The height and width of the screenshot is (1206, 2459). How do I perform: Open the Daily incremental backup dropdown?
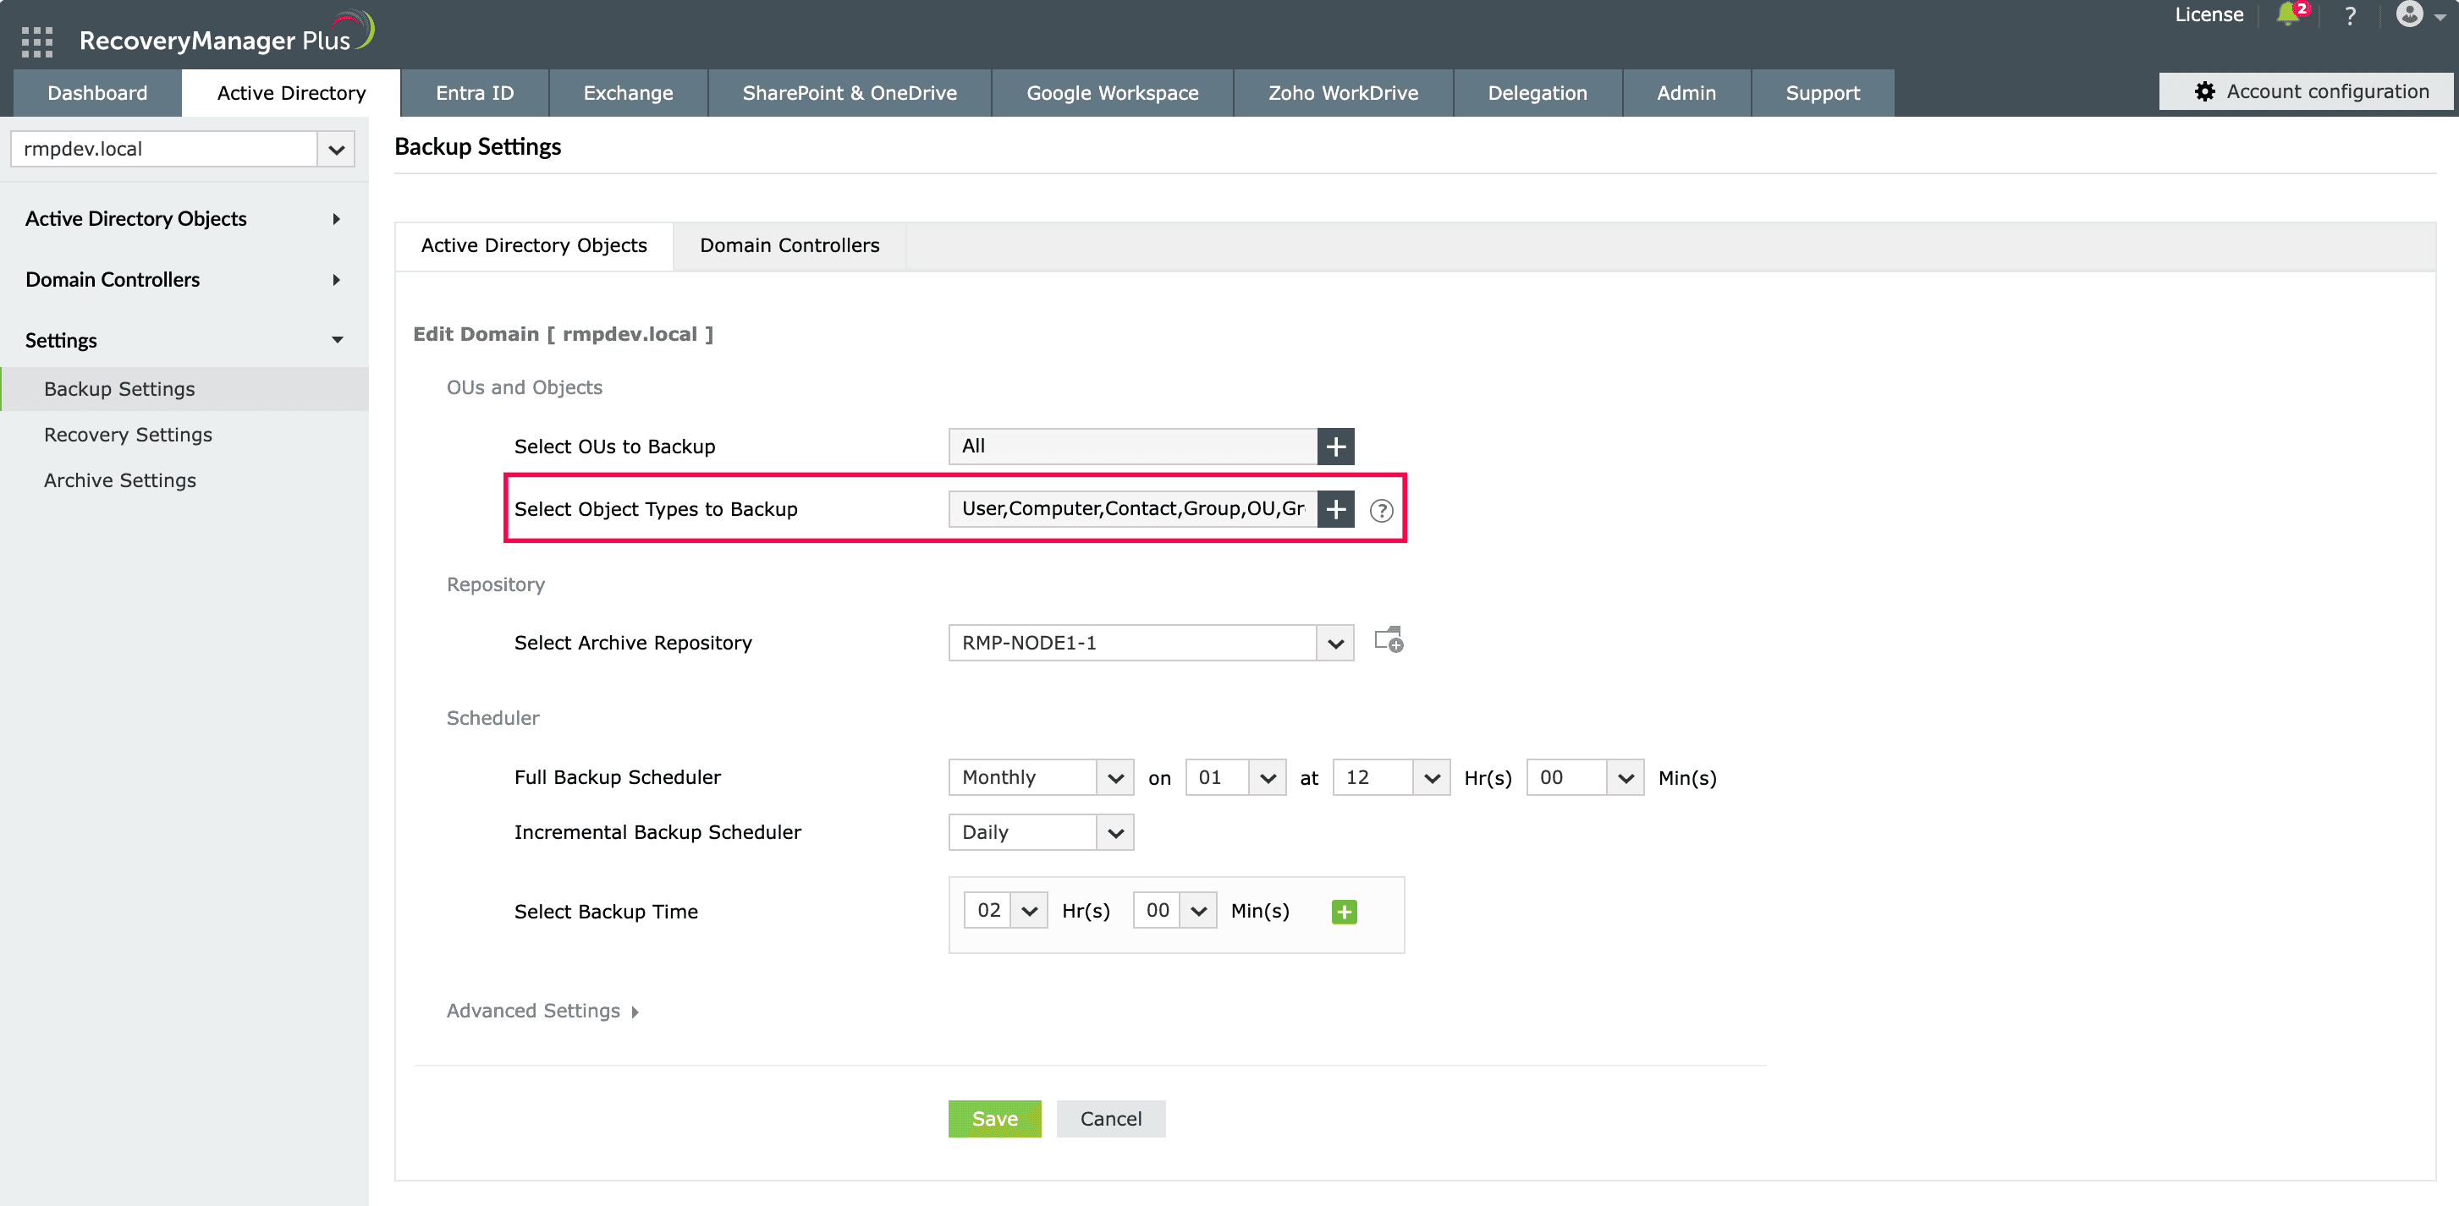point(1114,833)
